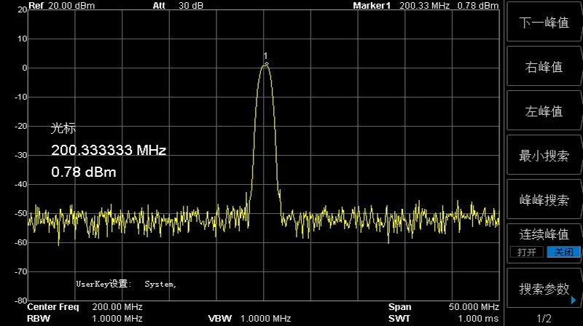This screenshot has height=326, width=583.
Task: Run 峰峰搜索 peak-to-peak search
Action: (544, 200)
